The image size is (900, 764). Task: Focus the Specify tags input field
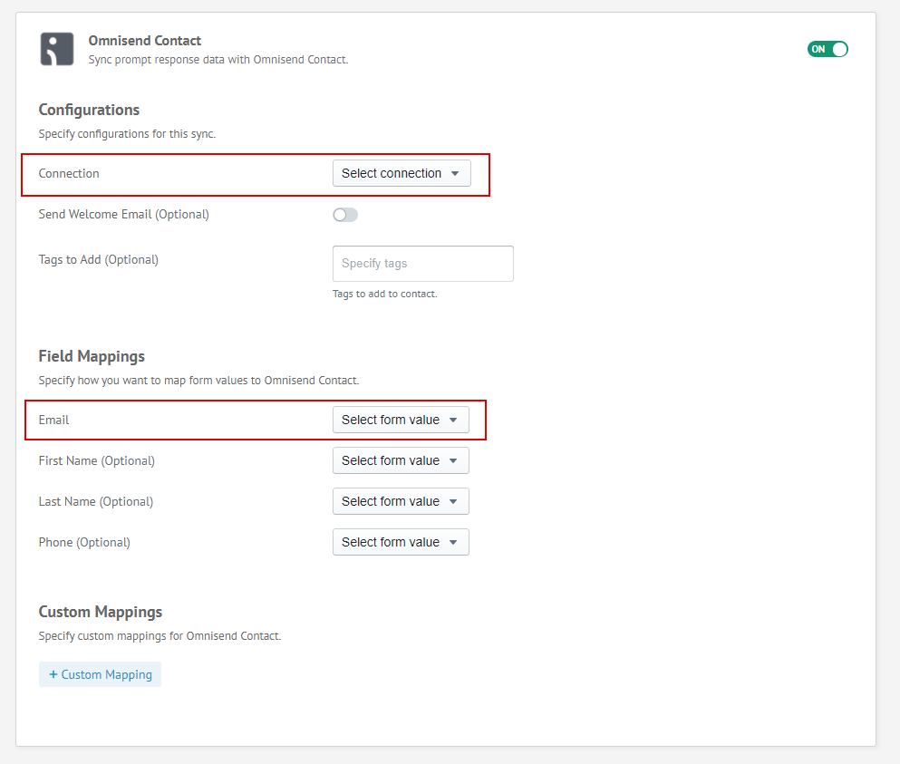pyautogui.click(x=423, y=264)
